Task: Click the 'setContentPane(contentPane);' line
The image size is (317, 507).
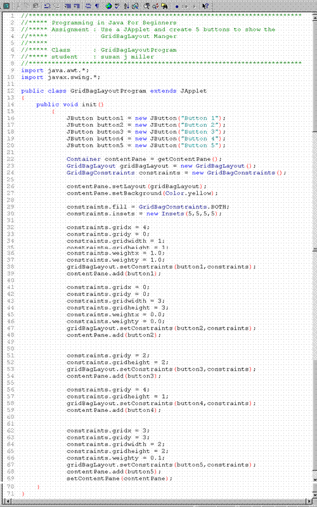Action: 119,478
